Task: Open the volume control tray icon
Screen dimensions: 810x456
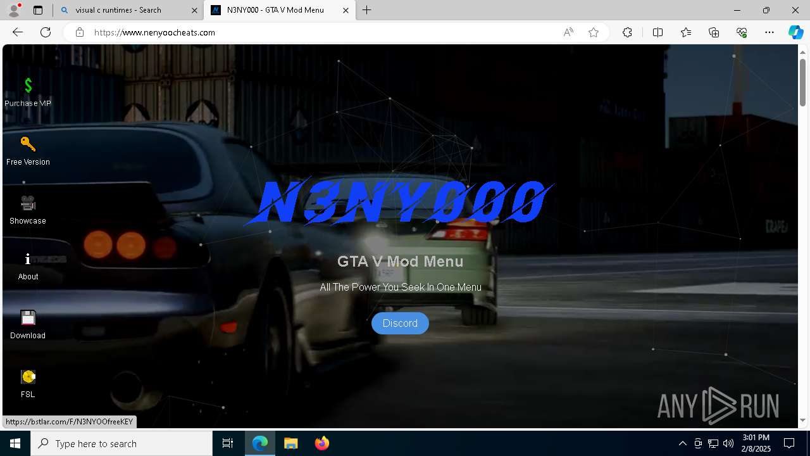Action: (x=728, y=443)
